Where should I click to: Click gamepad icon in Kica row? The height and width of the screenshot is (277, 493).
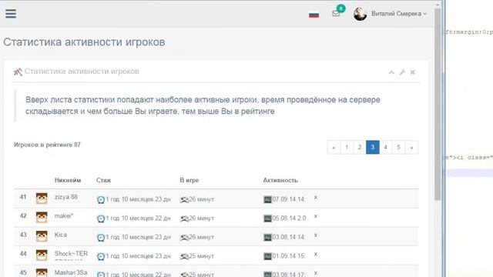click(184, 238)
